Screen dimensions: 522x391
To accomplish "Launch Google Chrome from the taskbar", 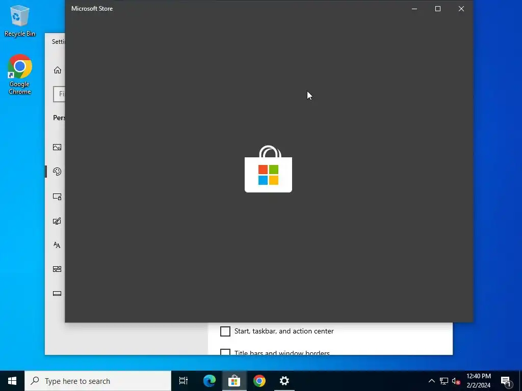I will [x=259, y=381].
